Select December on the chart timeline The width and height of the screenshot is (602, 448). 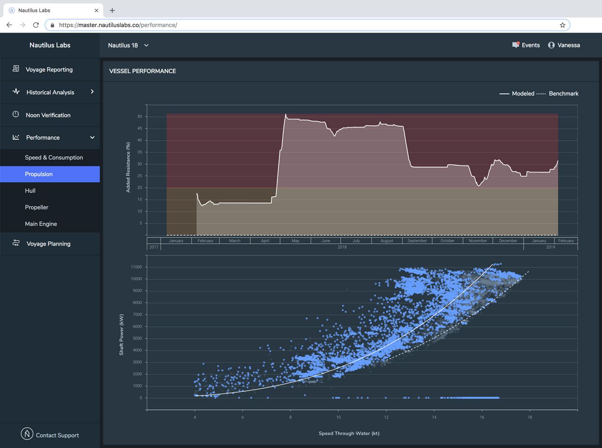click(508, 241)
